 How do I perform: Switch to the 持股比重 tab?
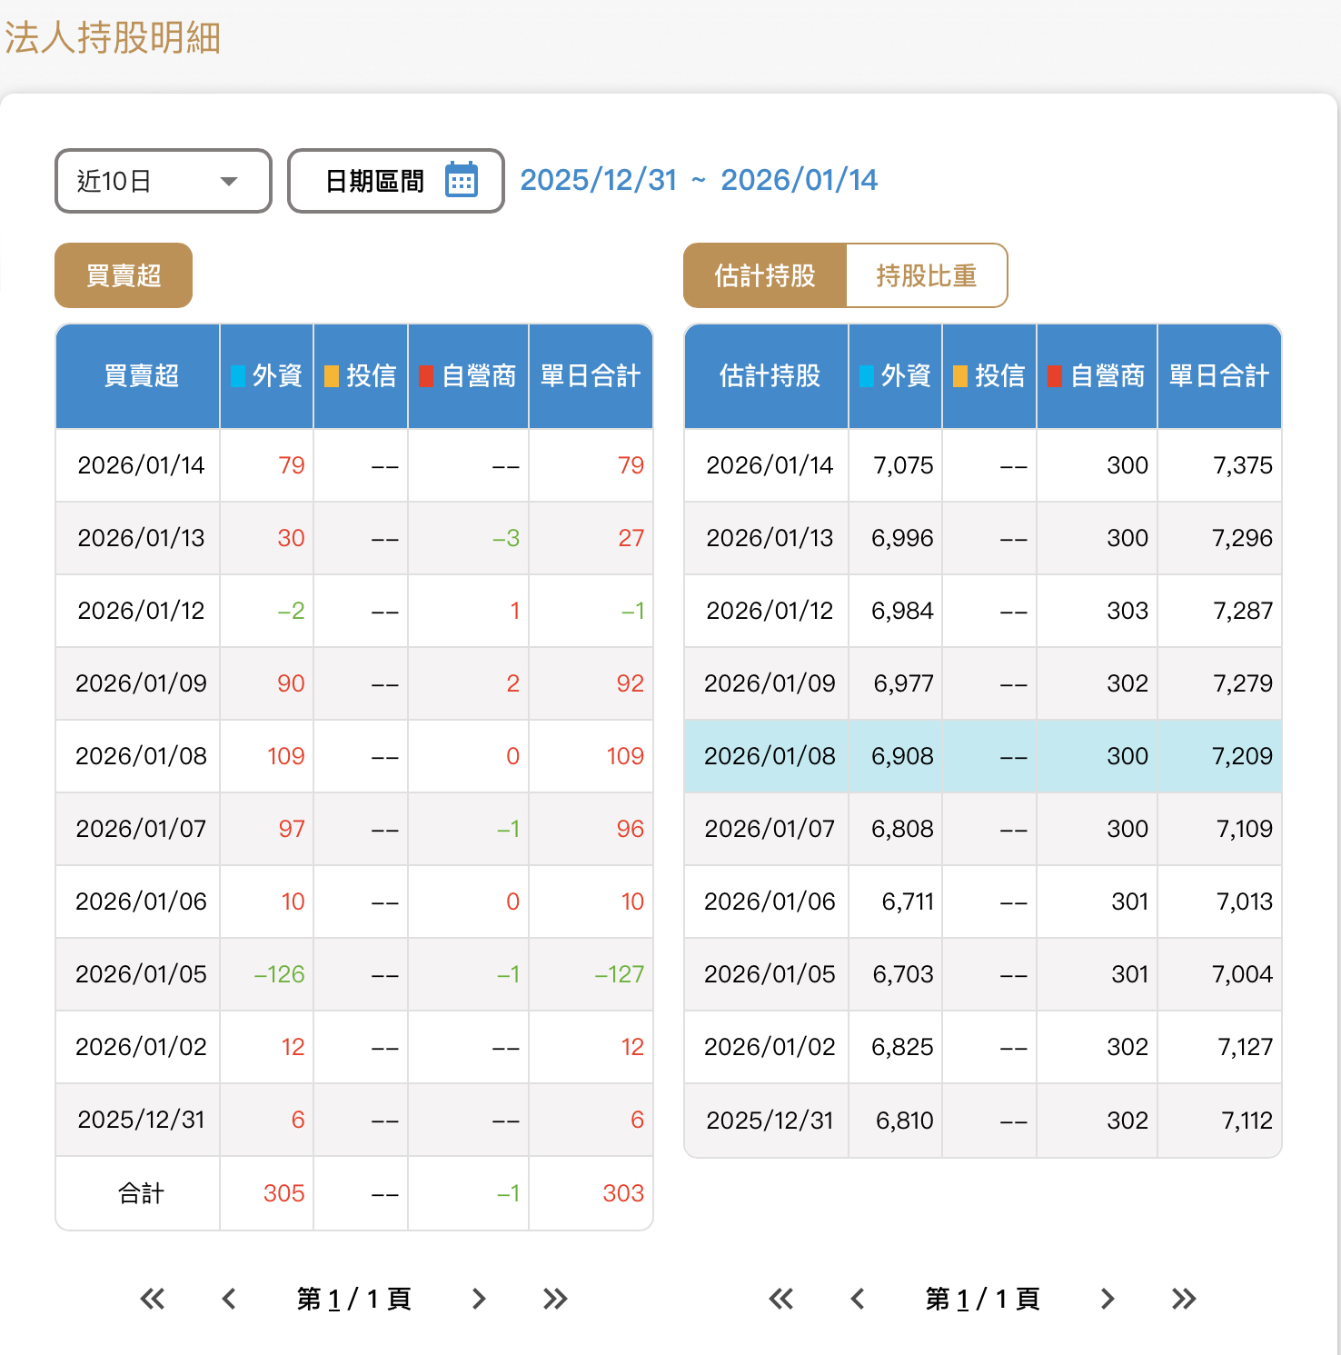[926, 275]
